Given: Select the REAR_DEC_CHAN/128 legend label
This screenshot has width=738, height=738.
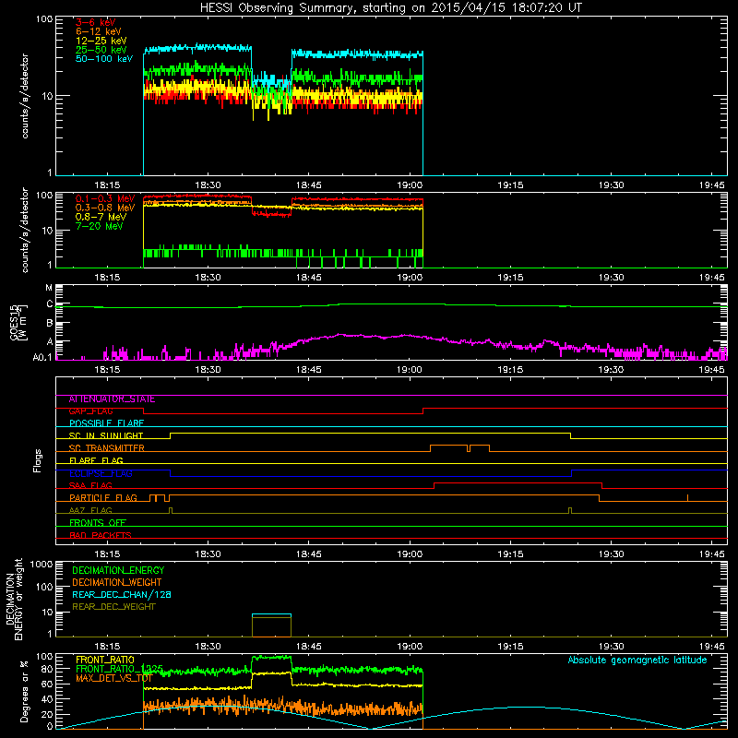Looking at the screenshot, I should click(x=122, y=594).
